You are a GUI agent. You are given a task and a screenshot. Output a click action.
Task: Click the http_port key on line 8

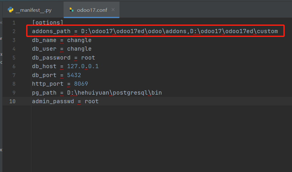coord(48,84)
